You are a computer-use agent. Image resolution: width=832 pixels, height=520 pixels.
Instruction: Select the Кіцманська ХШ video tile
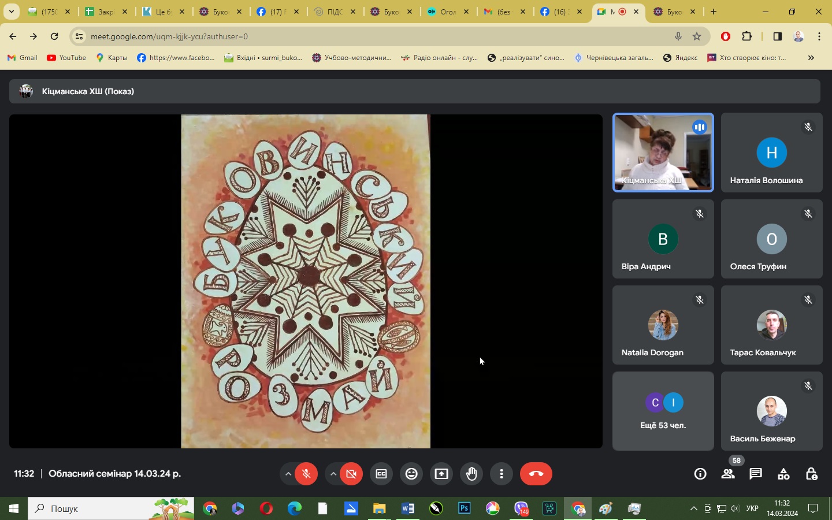(x=663, y=153)
